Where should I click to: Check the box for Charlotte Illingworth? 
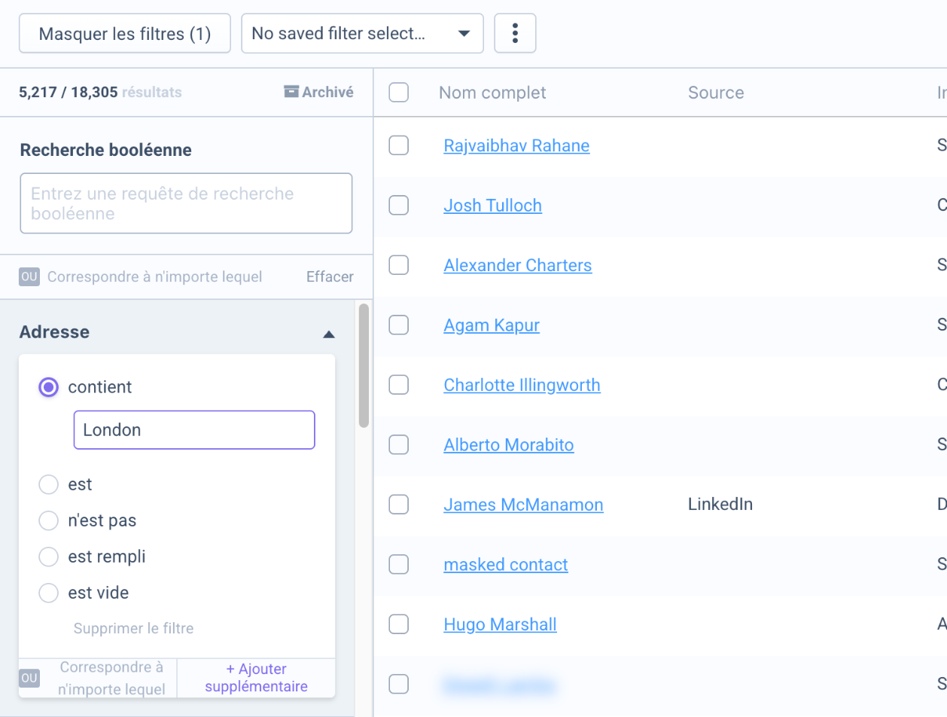click(398, 385)
